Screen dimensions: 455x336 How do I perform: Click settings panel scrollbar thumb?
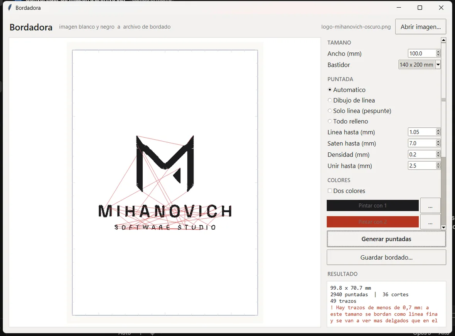pyautogui.click(x=443, y=100)
